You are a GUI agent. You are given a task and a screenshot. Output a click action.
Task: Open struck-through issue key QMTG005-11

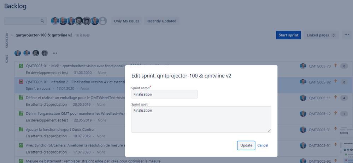point(320,98)
